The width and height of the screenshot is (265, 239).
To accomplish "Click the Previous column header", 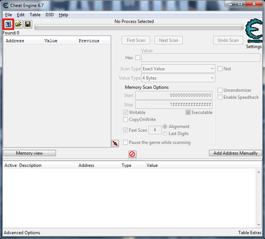I will pos(93,41).
